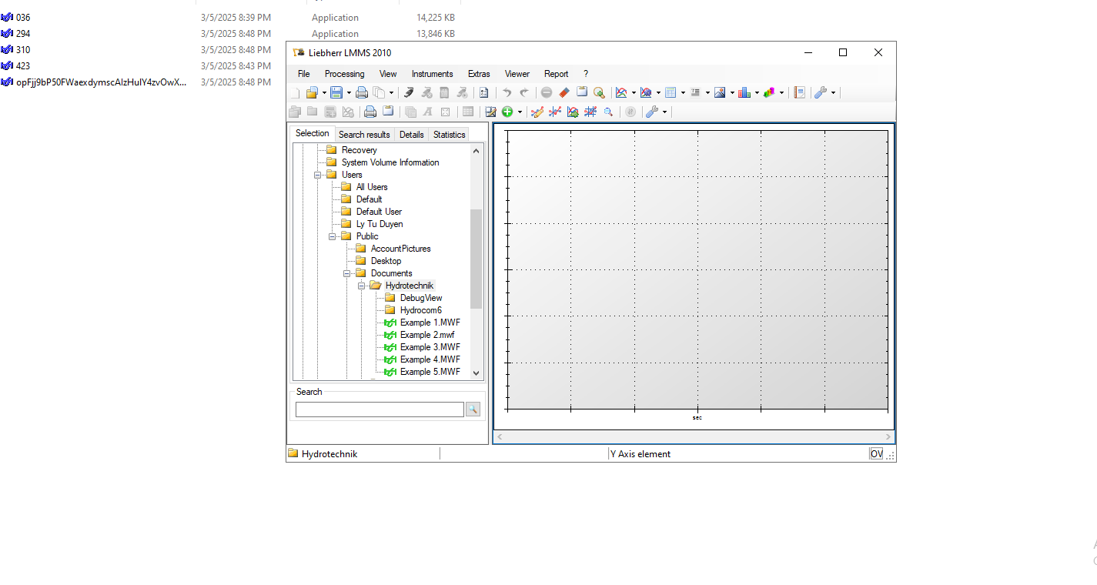This screenshot has height=585, width=1097.
Task: Open the dropdown arrow beside the line chart icon
Action: pyautogui.click(x=634, y=93)
